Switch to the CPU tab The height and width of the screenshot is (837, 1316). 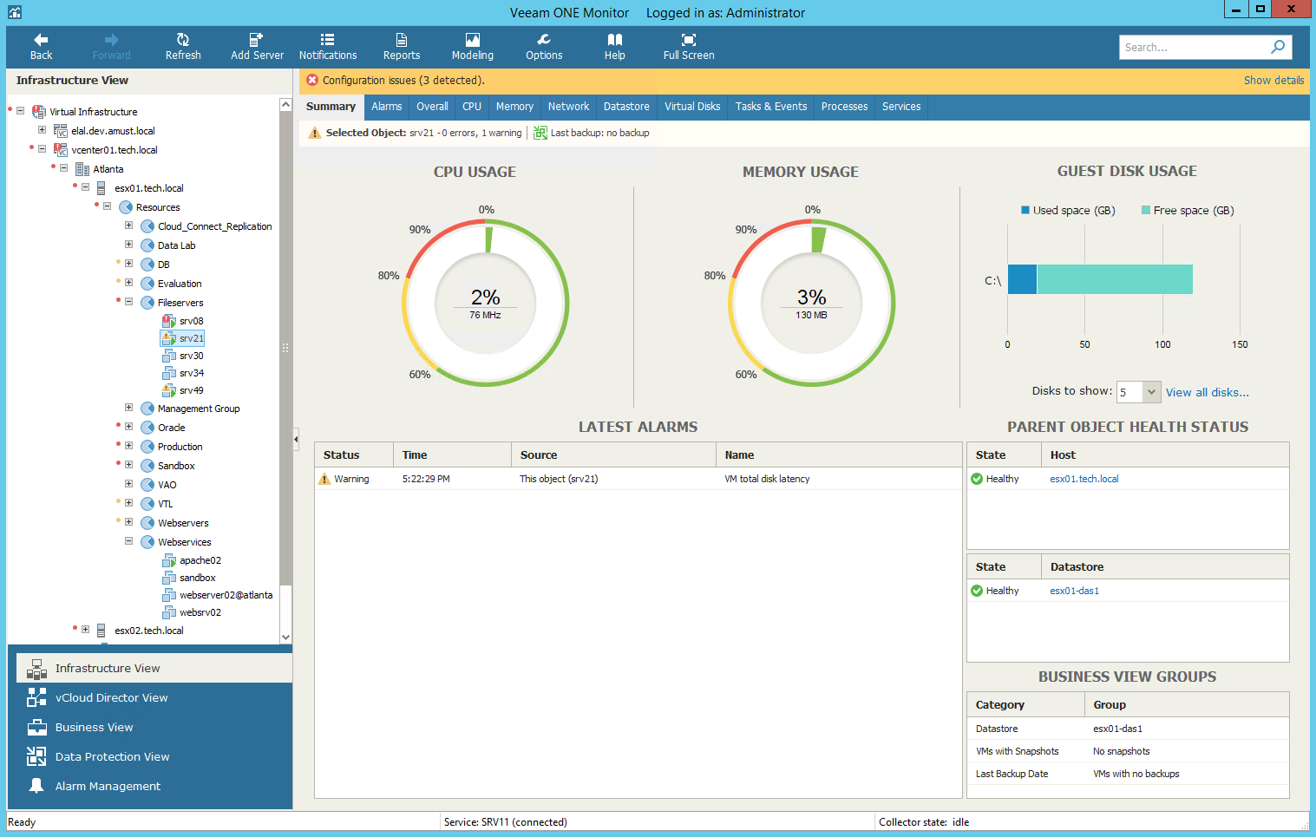[x=472, y=107]
